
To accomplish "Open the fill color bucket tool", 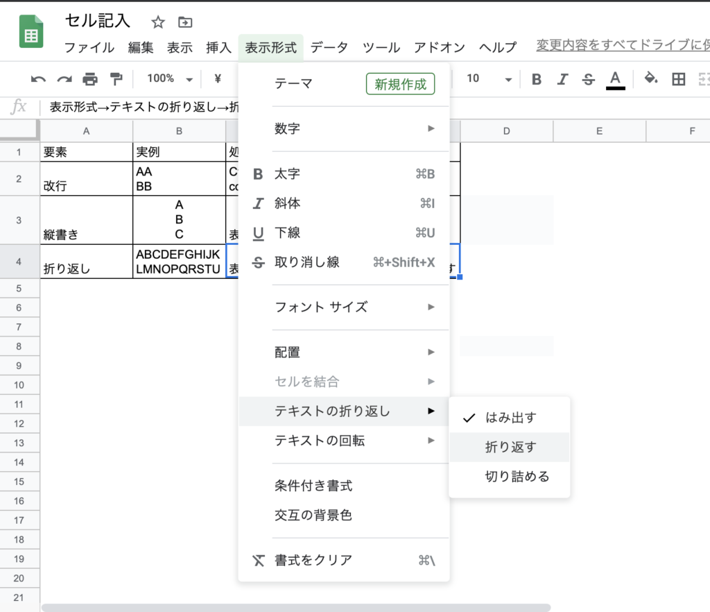I will tap(651, 79).
